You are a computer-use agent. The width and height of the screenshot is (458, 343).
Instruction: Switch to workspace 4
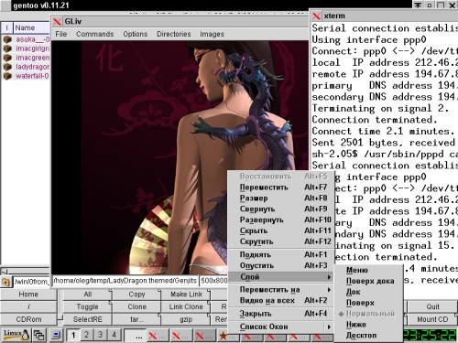click(114, 335)
